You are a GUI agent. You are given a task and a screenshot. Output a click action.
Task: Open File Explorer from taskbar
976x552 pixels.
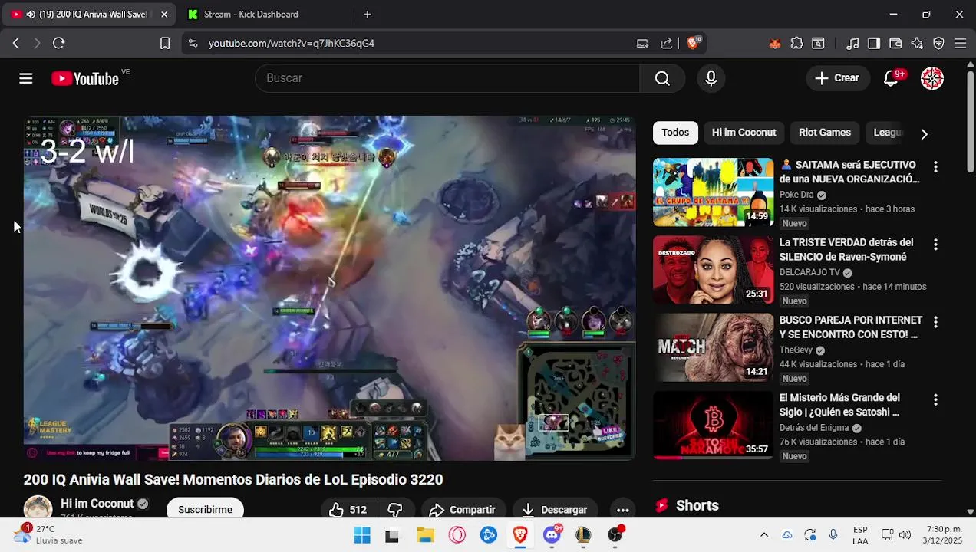(425, 535)
